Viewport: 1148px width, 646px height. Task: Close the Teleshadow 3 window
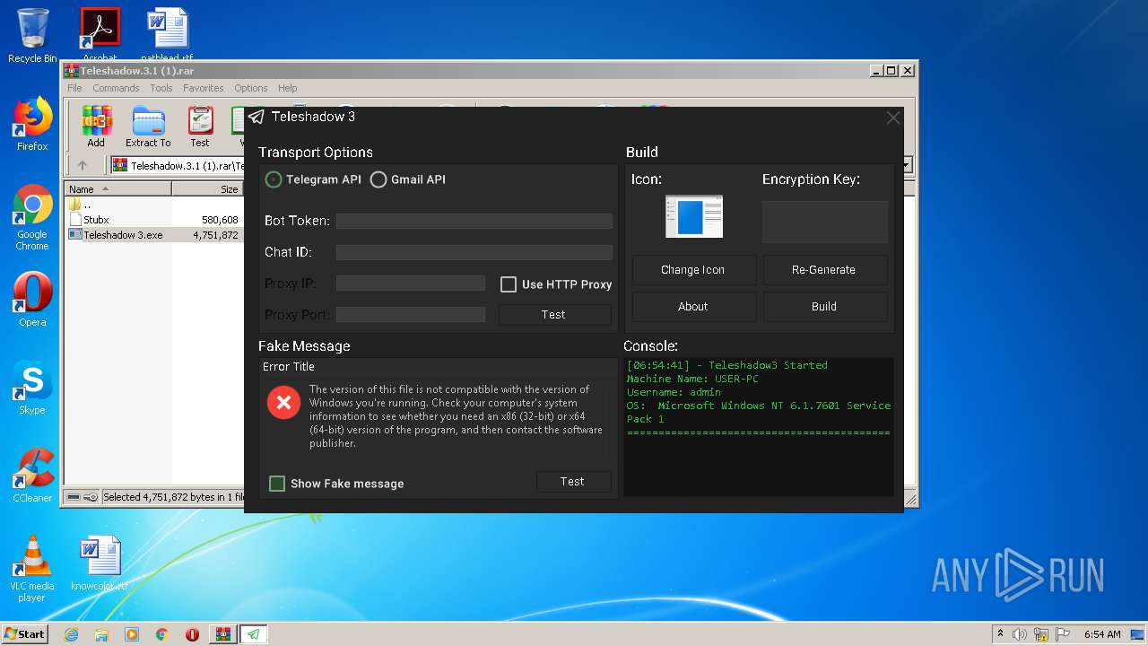[893, 118]
